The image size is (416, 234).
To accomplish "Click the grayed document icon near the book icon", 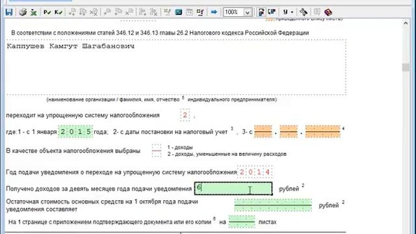I will pyautogui.click(x=317, y=12).
